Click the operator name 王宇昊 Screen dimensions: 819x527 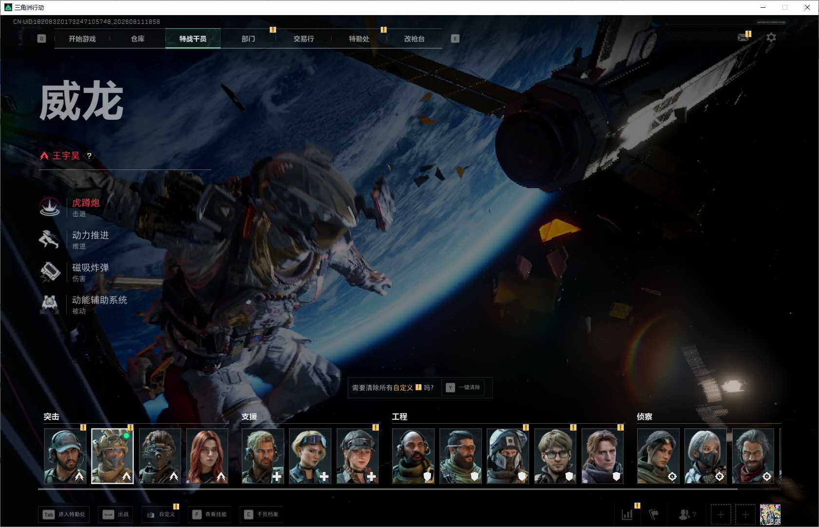[x=66, y=156]
